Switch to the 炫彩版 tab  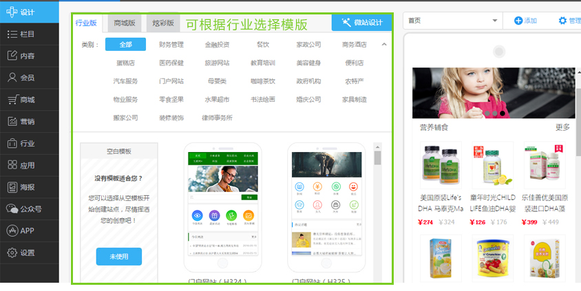click(x=163, y=23)
